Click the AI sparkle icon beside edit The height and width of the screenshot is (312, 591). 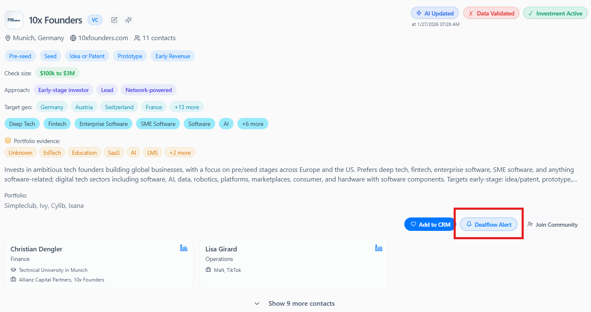pos(128,20)
